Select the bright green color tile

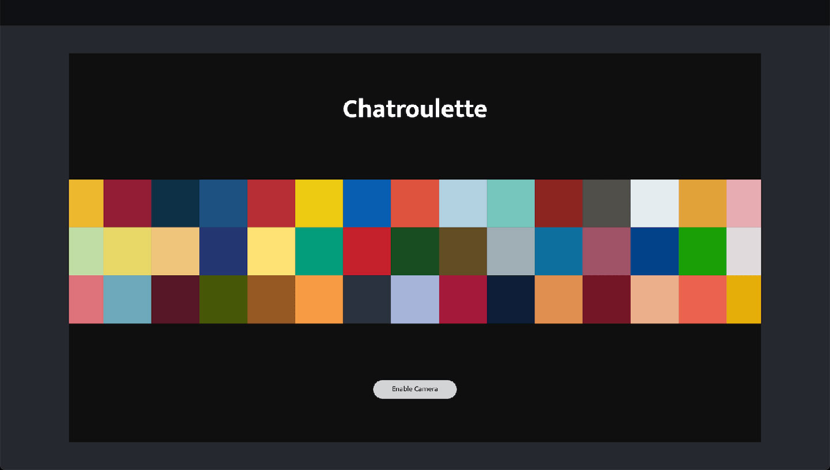pyautogui.click(x=702, y=251)
